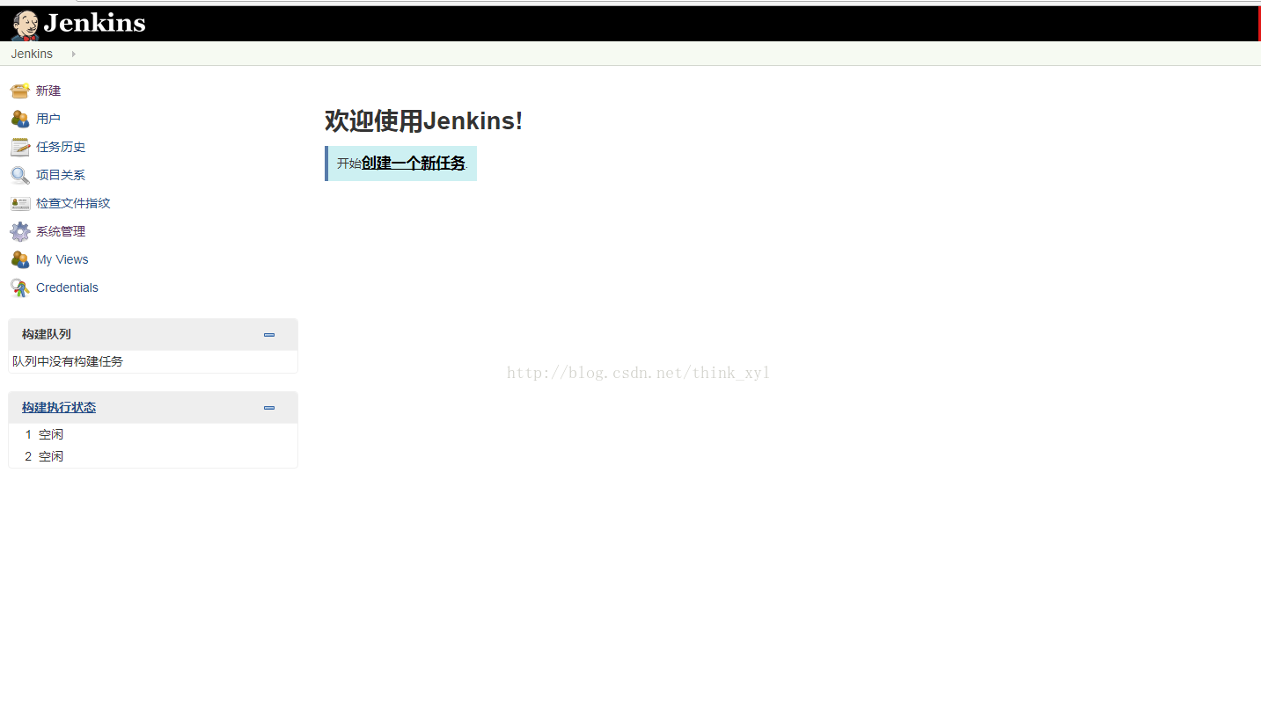Viewport: 1261px width, 727px height.
Task: Click the Jenkins butler logo icon
Action: click(x=25, y=25)
